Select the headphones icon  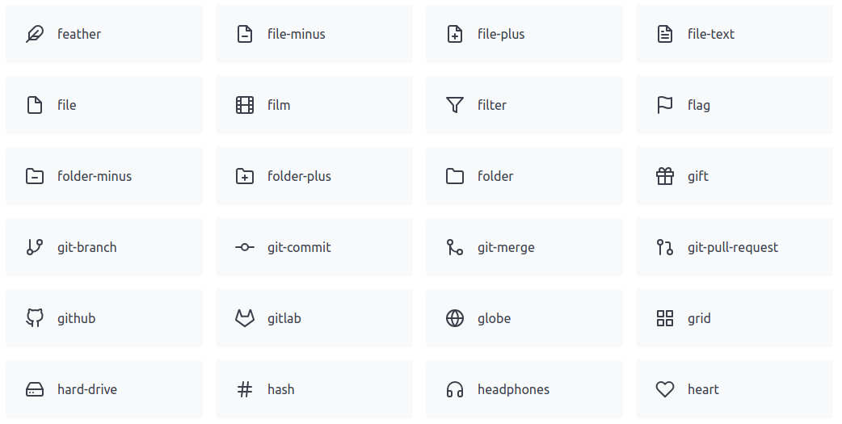pyautogui.click(x=455, y=389)
